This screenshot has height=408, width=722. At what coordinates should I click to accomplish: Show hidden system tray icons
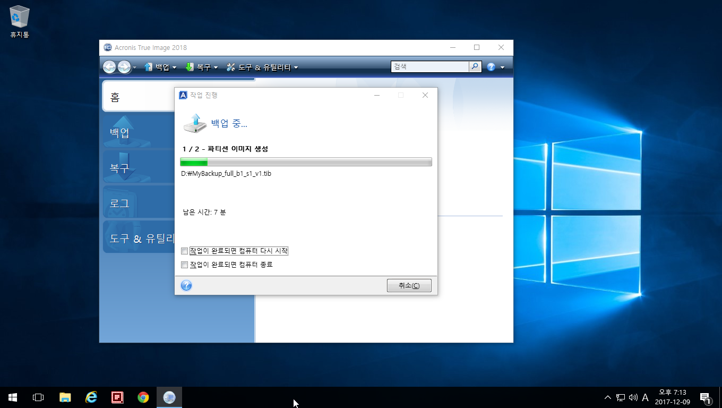click(x=608, y=397)
